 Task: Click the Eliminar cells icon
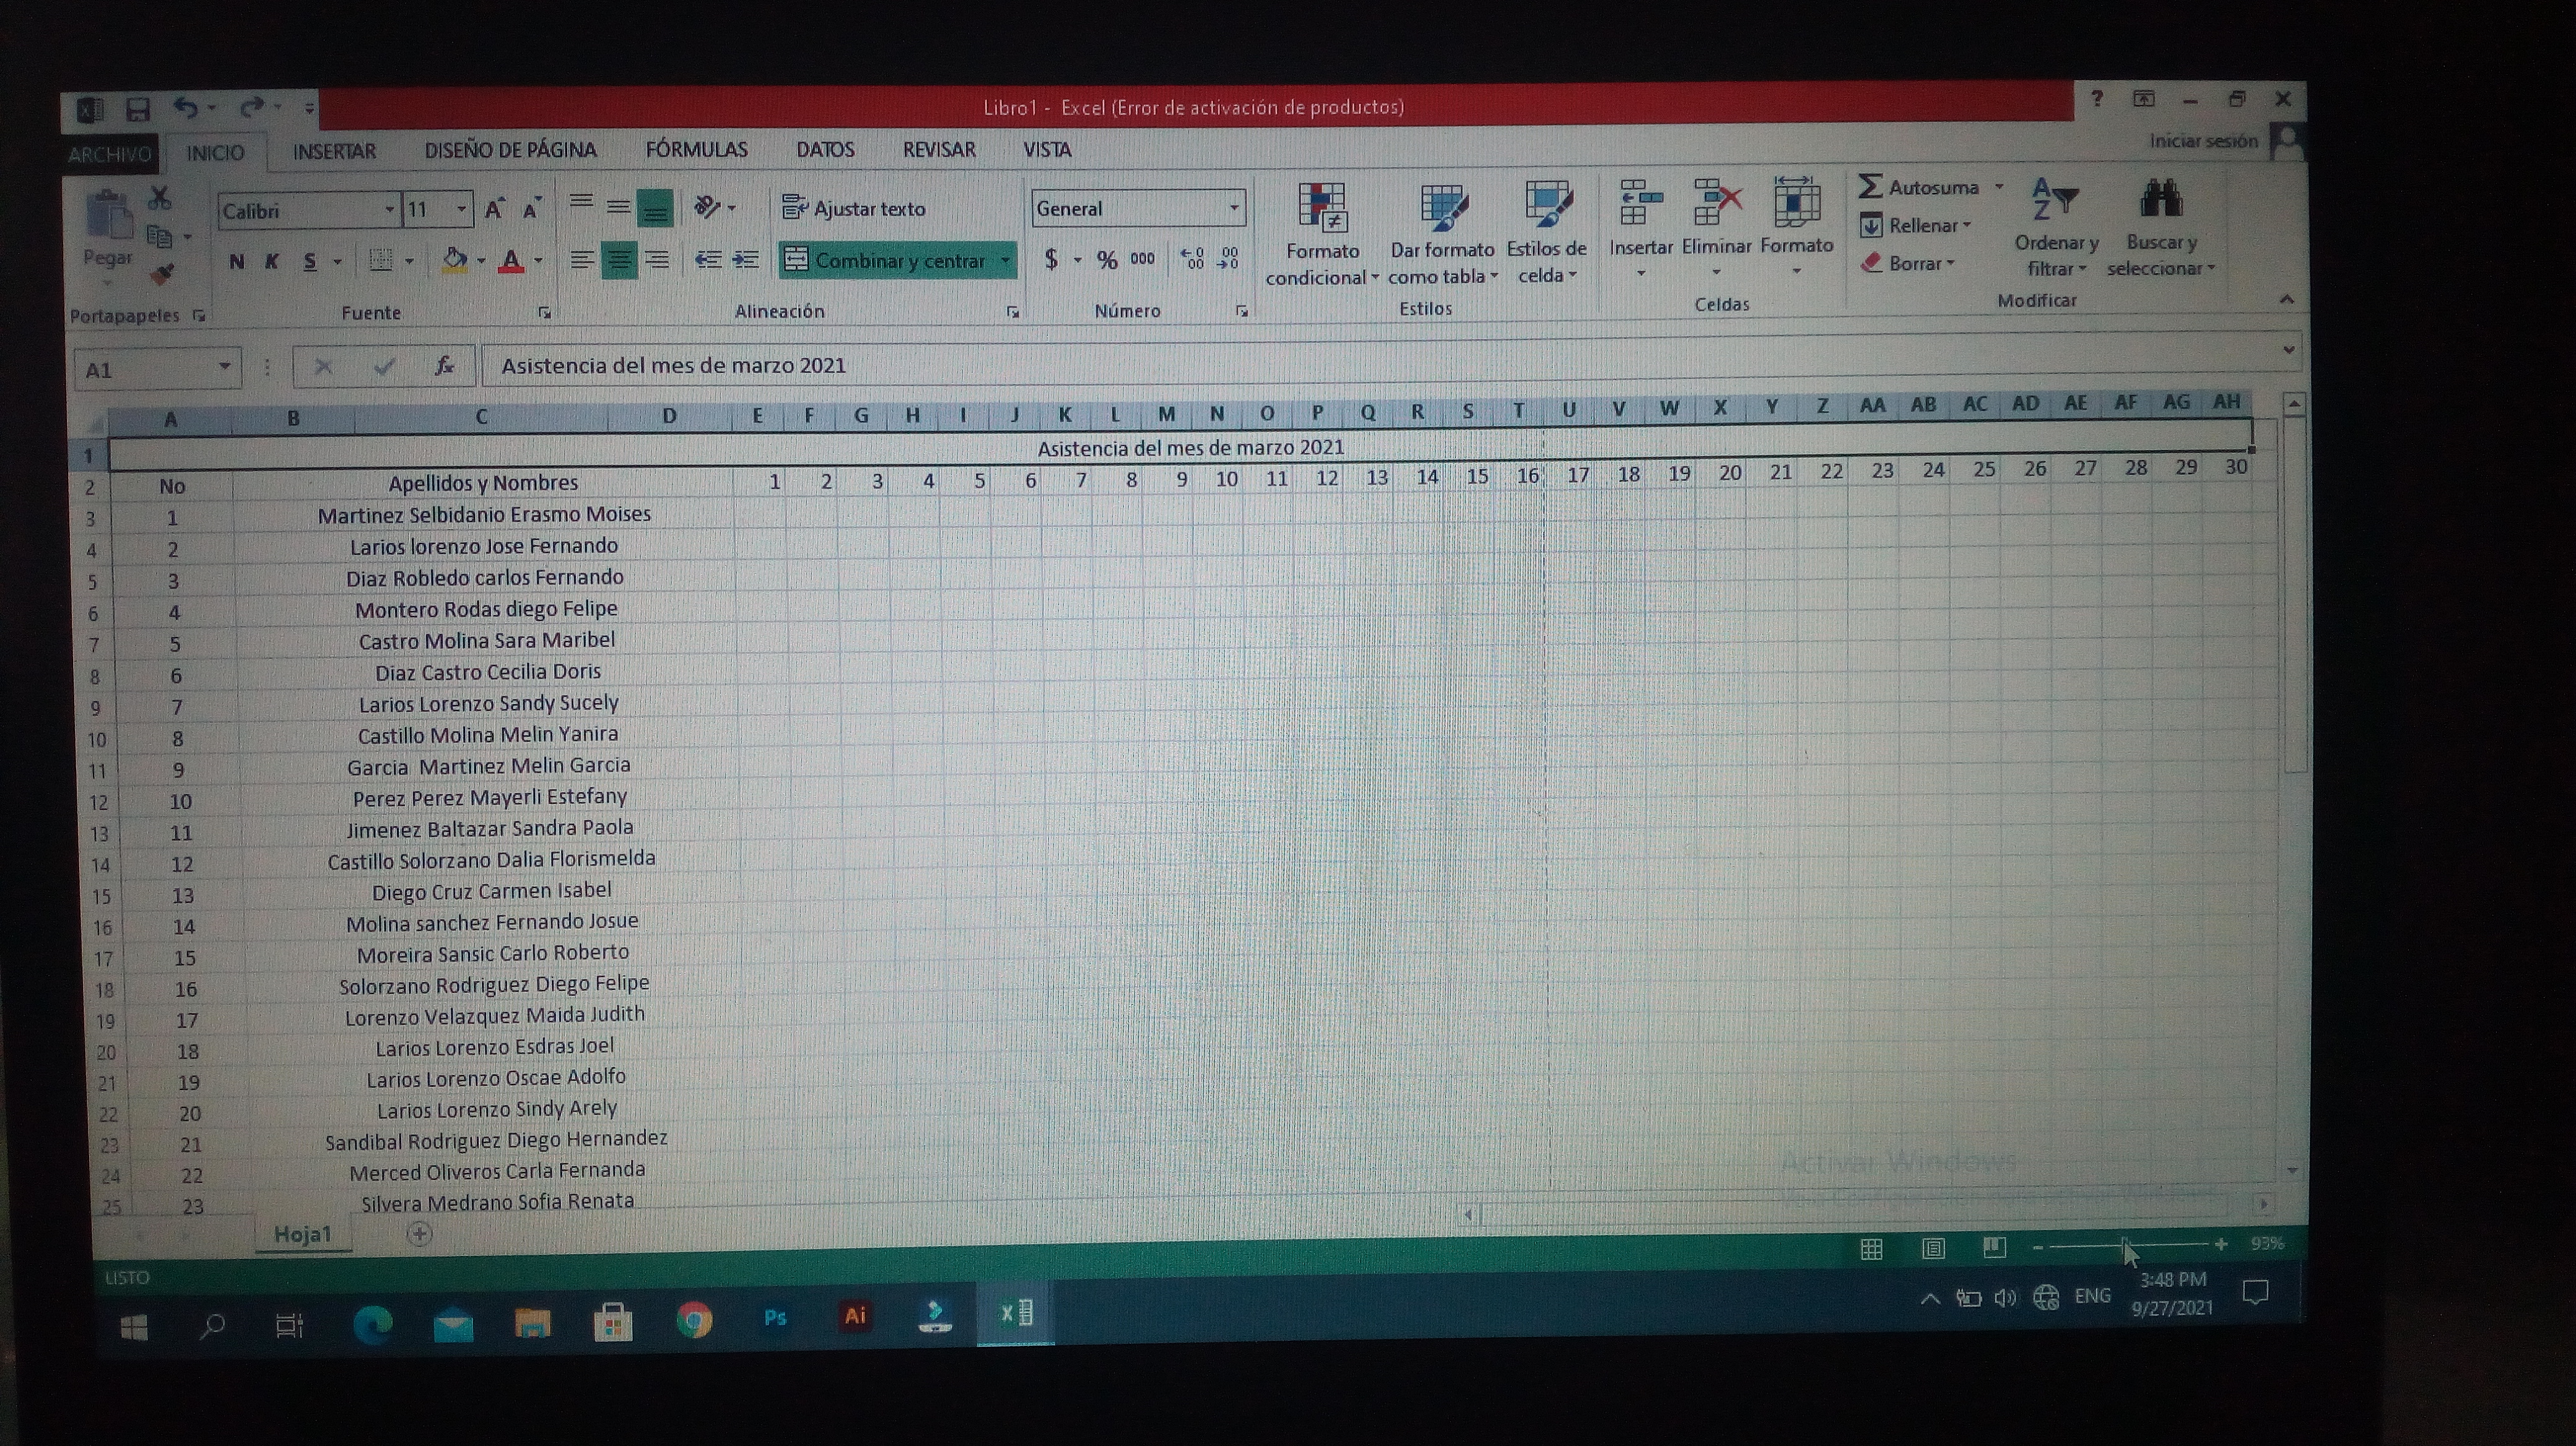click(1717, 203)
